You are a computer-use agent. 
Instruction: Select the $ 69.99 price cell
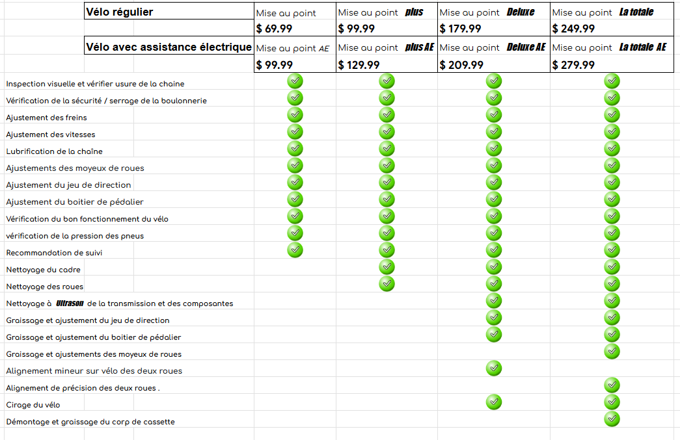[x=295, y=28]
